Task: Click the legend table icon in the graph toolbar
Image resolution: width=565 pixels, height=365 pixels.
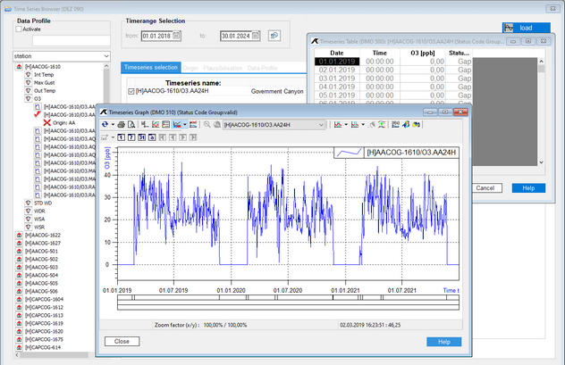Action: point(165,124)
